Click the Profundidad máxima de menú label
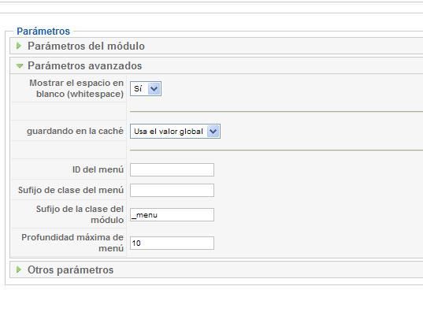Image resolution: width=423 pixels, height=316 pixels. (72, 243)
